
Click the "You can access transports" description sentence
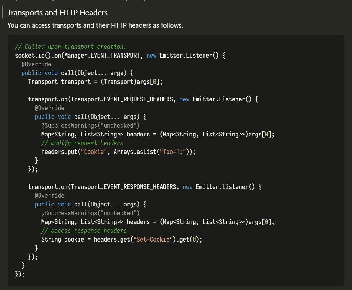(95, 25)
